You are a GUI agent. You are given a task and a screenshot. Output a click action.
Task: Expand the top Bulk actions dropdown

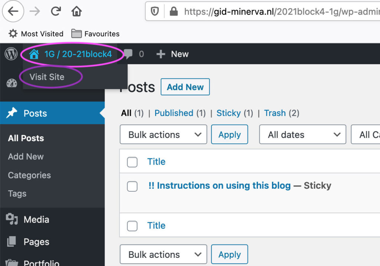[163, 134]
